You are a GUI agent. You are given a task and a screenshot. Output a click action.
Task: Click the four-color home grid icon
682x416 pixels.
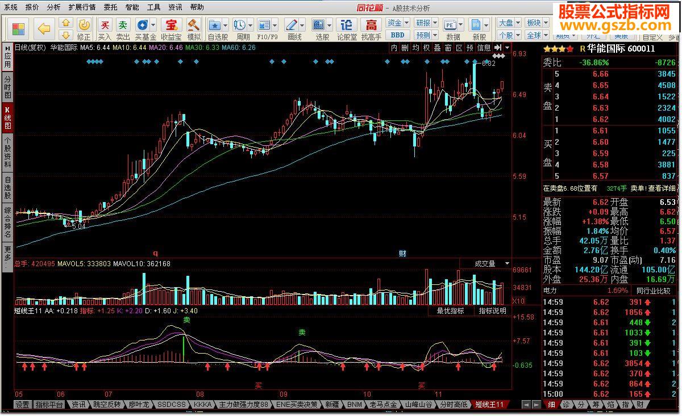point(19,28)
